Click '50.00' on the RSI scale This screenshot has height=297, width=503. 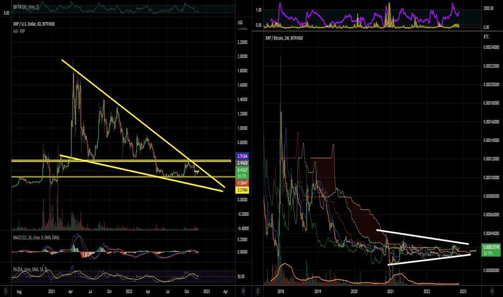(241, 276)
